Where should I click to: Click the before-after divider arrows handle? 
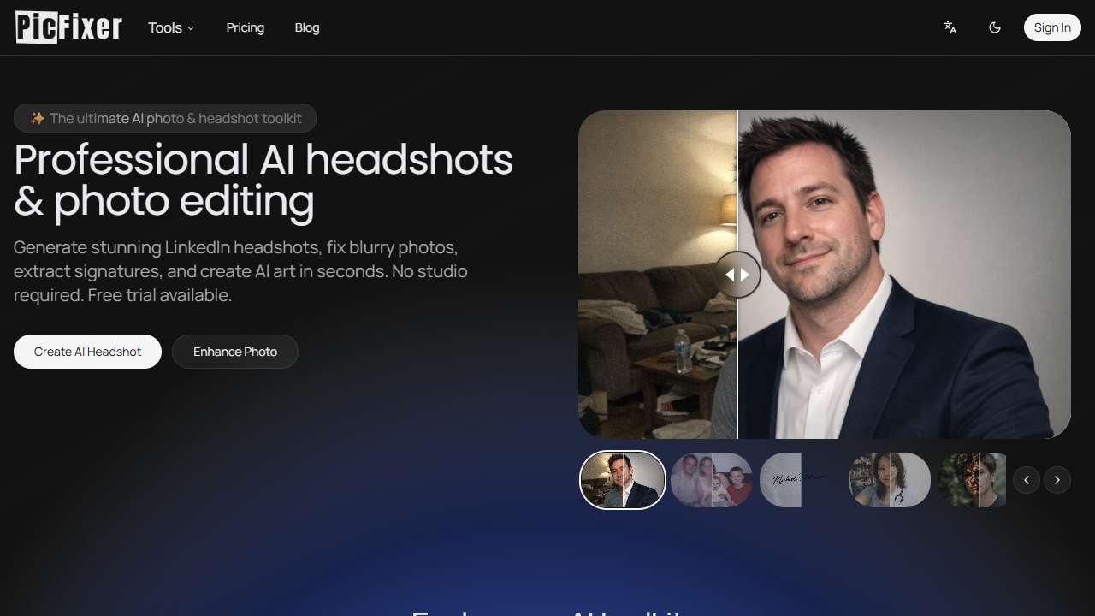point(737,274)
